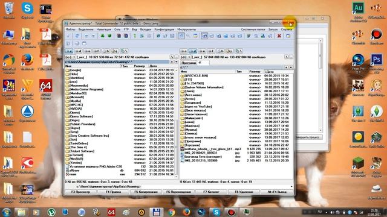Click the F5 Копирование button

(146, 192)
